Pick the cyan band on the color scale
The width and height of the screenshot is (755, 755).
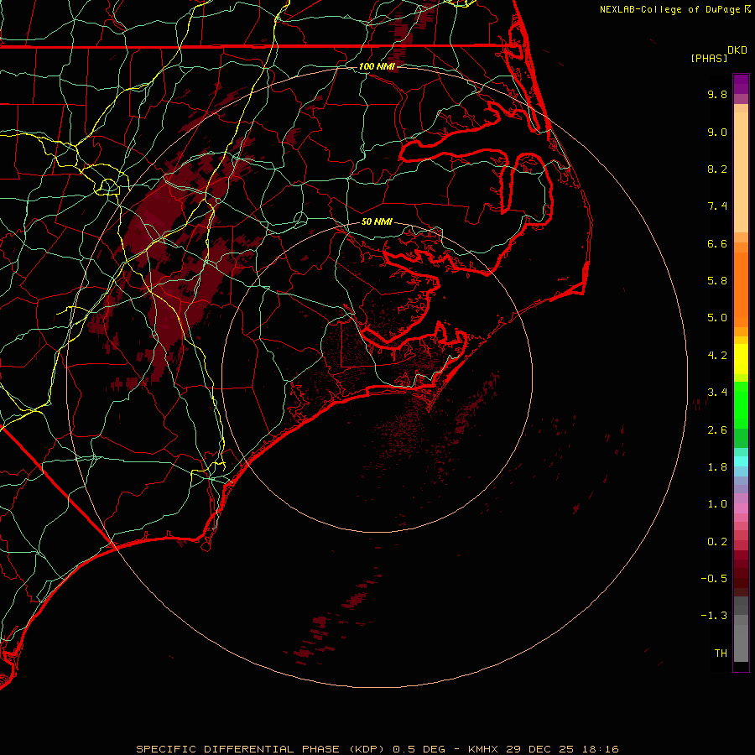(741, 461)
